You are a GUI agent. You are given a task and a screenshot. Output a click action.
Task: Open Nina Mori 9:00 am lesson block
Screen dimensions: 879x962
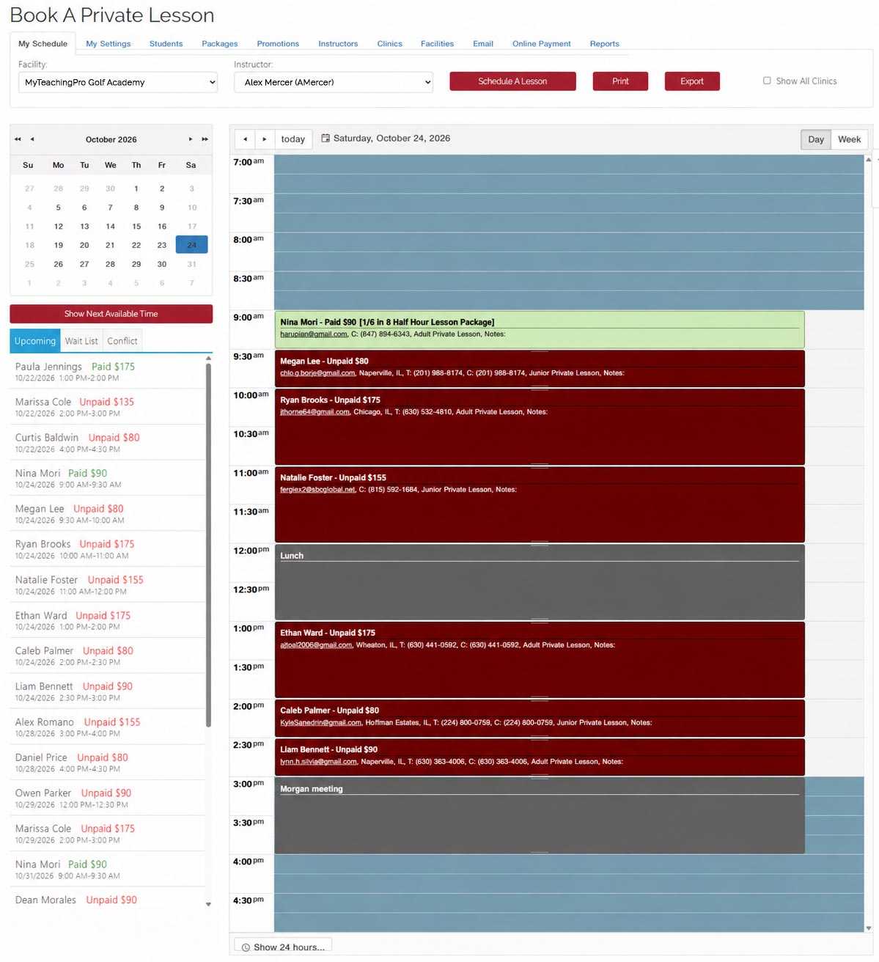pyautogui.click(x=540, y=329)
